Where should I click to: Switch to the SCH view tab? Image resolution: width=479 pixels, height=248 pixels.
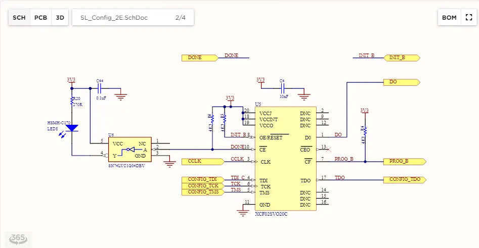tap(19, 17)
